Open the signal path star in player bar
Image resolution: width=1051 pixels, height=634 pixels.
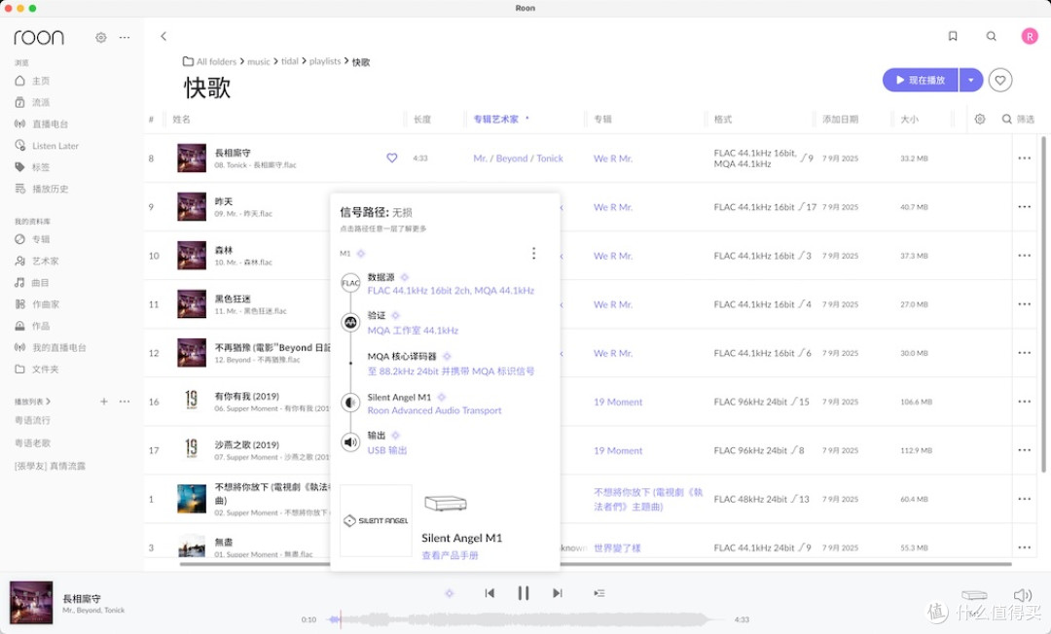click(449, 593)
